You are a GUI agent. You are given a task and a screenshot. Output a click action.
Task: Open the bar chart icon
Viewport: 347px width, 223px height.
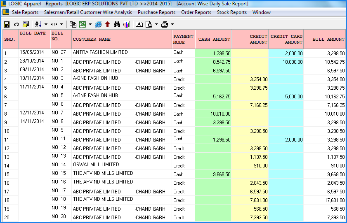pyautogui.click(x=127, y=24)
